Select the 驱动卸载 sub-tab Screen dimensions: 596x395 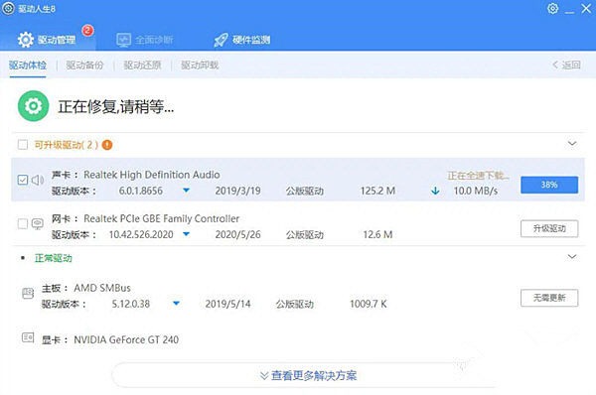(x=200, y=66)
